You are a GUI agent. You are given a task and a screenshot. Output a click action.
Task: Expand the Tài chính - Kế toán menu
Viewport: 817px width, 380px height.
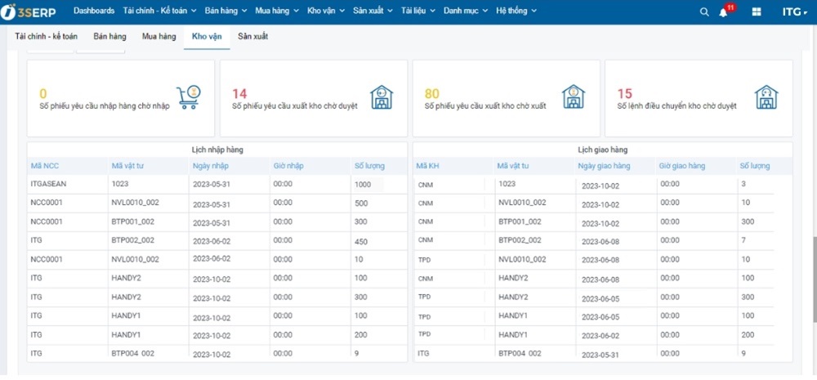pyautogui.click(x=159, y=11)
